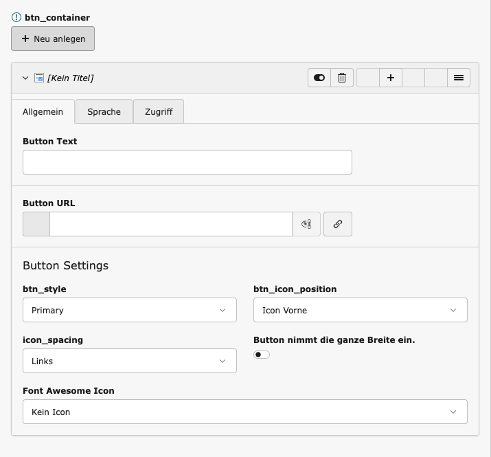
Task: Click into the Button URL input field
Action: click(170, 224)
